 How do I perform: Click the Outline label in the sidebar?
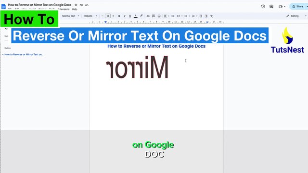[8, 48]
